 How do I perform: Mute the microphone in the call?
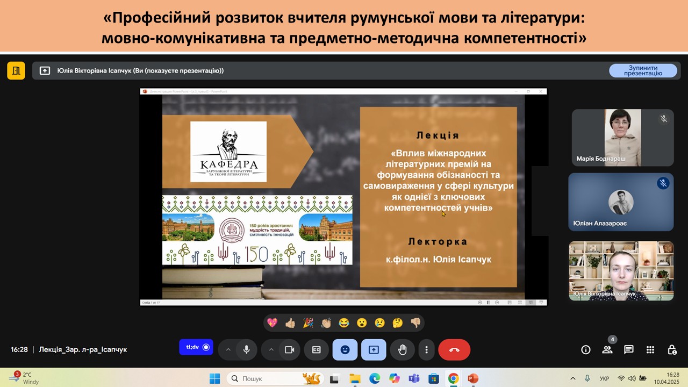coord(246,350)
